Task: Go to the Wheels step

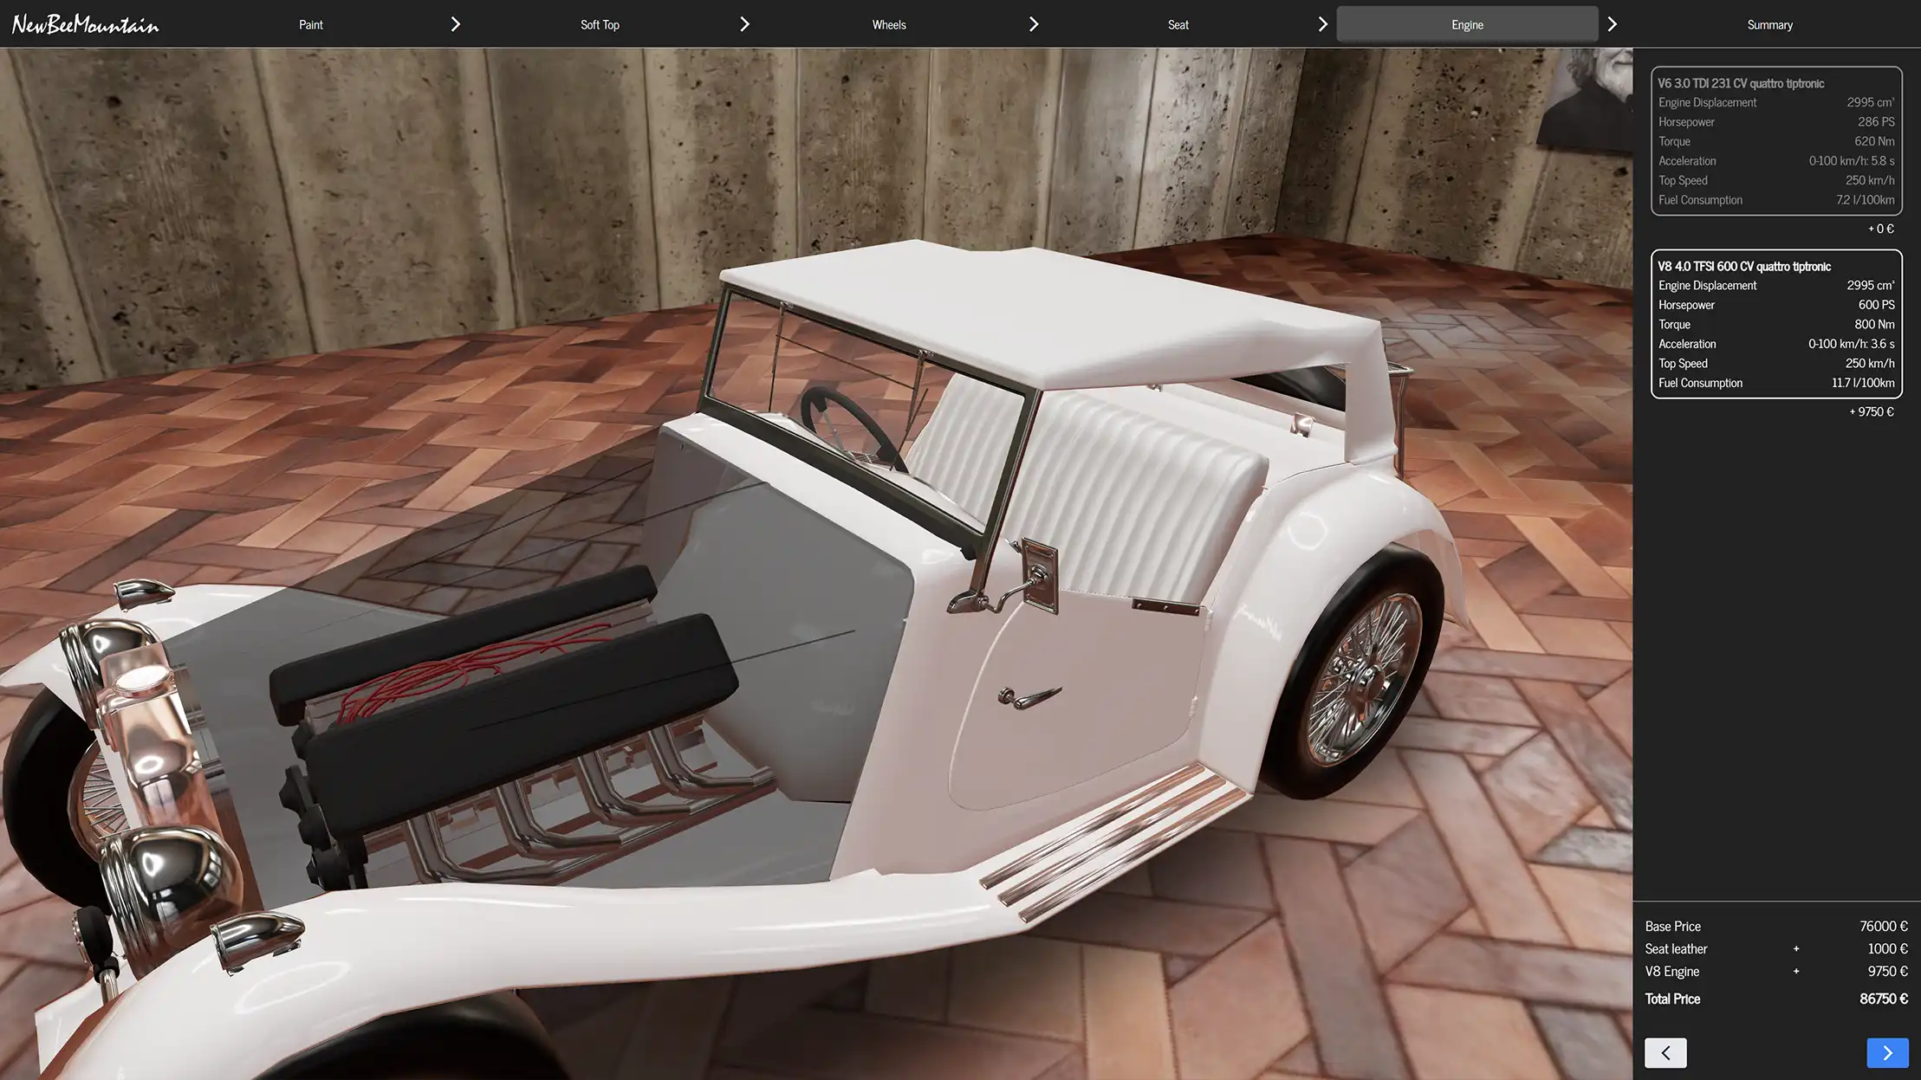Action: [x=889, y=24]
